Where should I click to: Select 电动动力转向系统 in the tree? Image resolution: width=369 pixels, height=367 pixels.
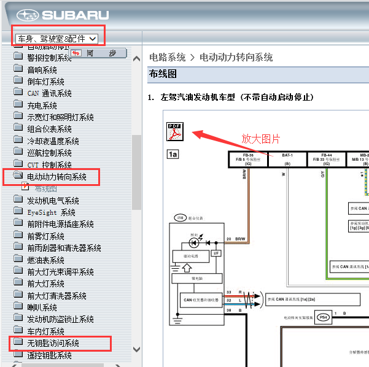(56, 177)
